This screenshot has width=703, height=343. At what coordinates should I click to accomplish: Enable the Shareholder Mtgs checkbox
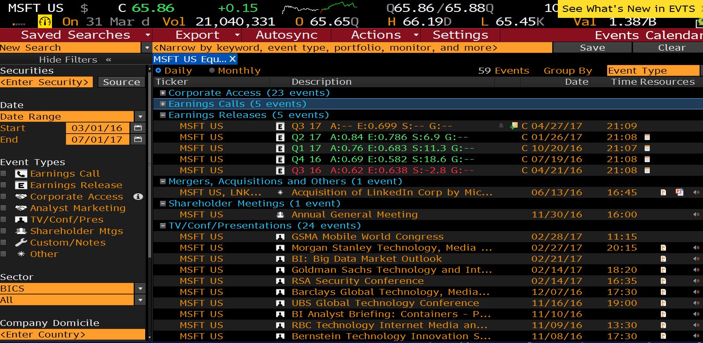[x=4, y=231]
